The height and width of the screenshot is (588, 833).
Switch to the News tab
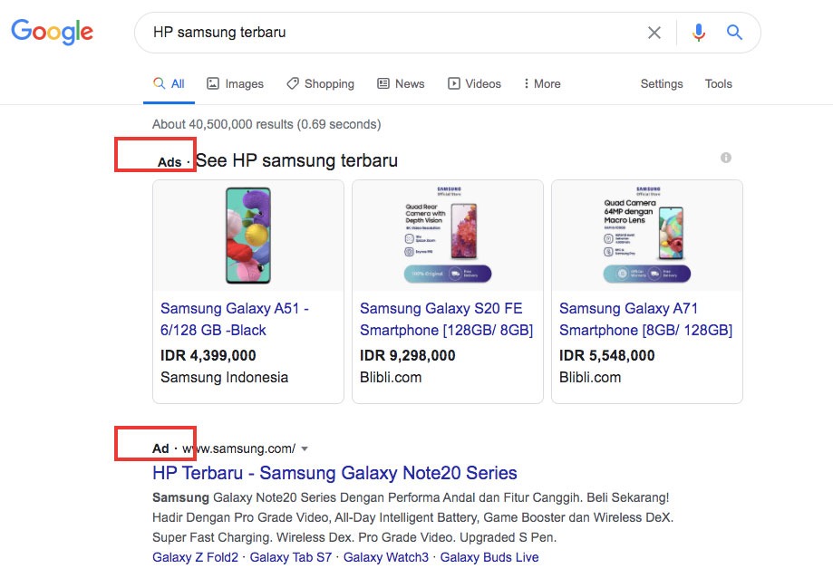402,84
